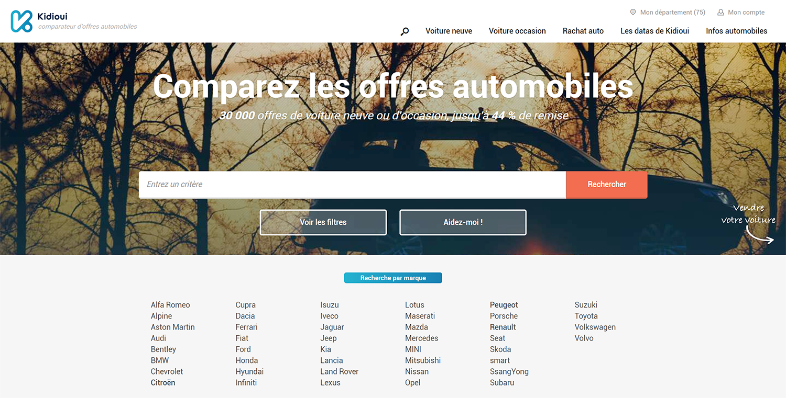
Task: Click the 'Vendre votre voiture' arrow
Action: click(760, 237)
